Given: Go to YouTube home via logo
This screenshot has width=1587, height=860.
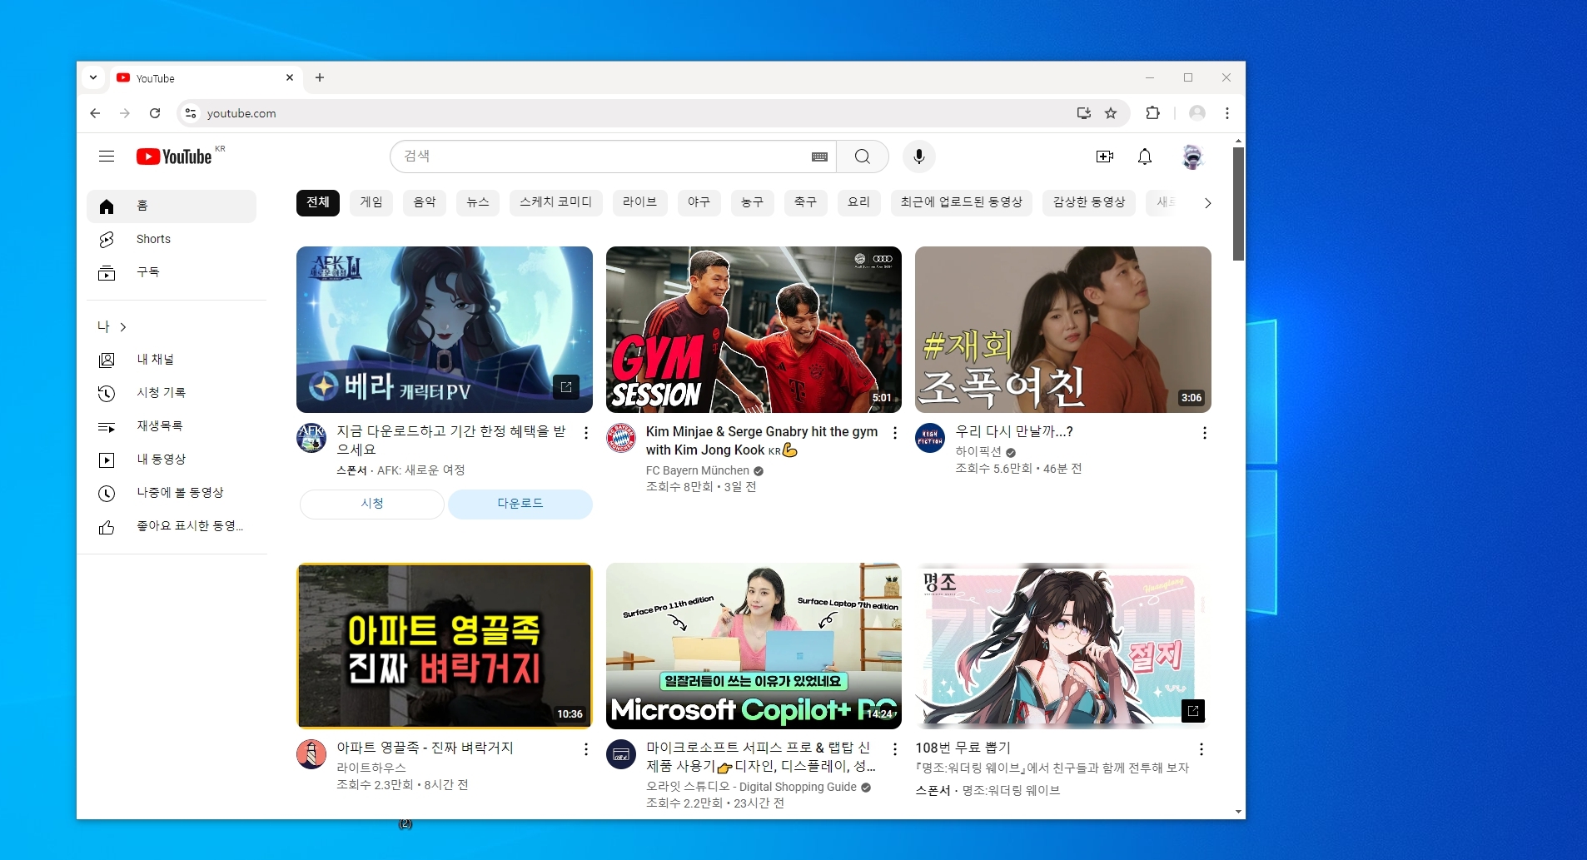Looking at the screenshot, I should (x=174, y=157).
